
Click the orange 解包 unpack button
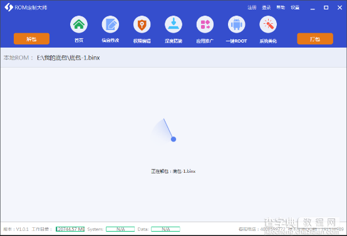[31, 39]
